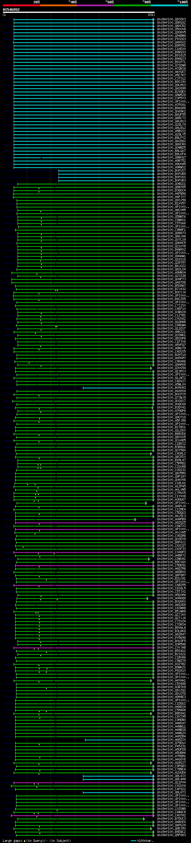This screenshot has width=191, height=843.
Task: Open hit UniRef100_B0FUS7
Action: (x=171, y=170)
